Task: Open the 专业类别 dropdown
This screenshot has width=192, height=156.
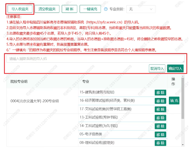Action: [141, 9]
